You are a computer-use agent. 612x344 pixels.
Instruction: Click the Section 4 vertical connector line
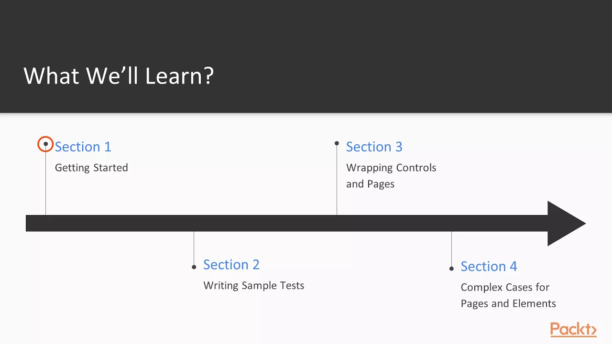451,249
